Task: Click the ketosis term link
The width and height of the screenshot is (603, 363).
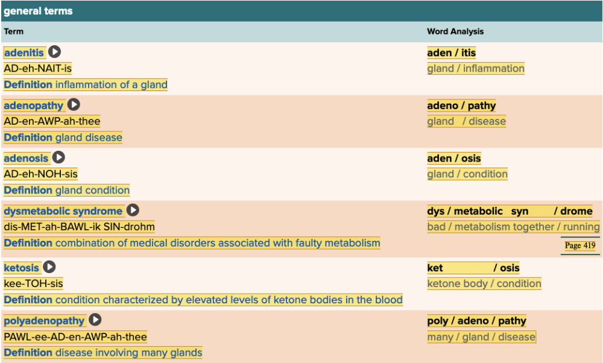Action: pos(21,268)
